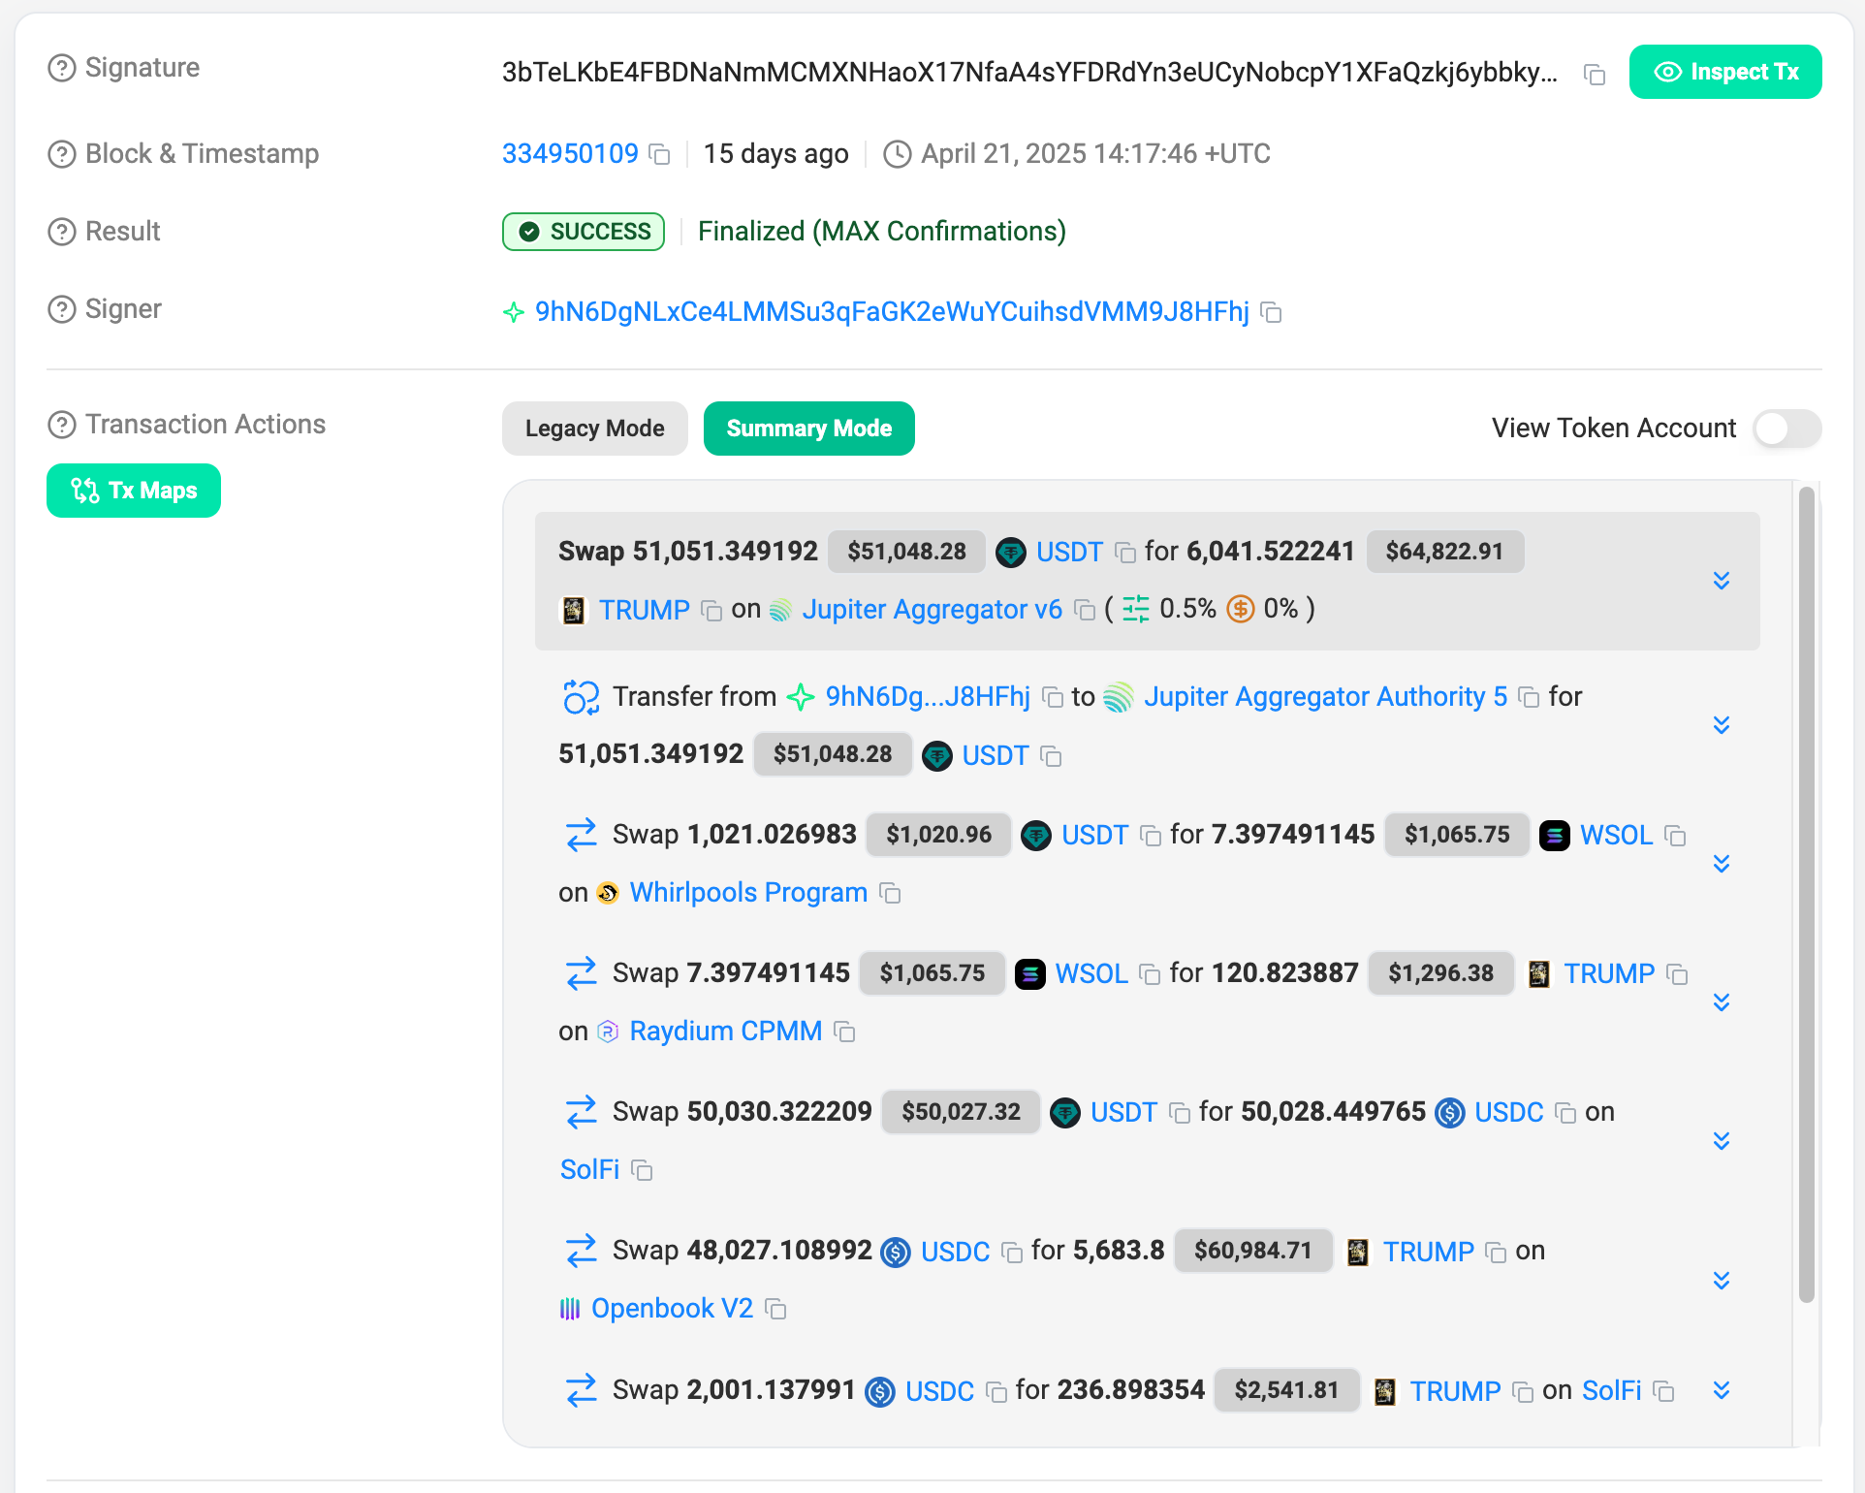Image resolution: width=1865 pixels, height=1493 pixels.
Task: Copy SolFi address in 50,030 USDT swap
Action: 642,1171
